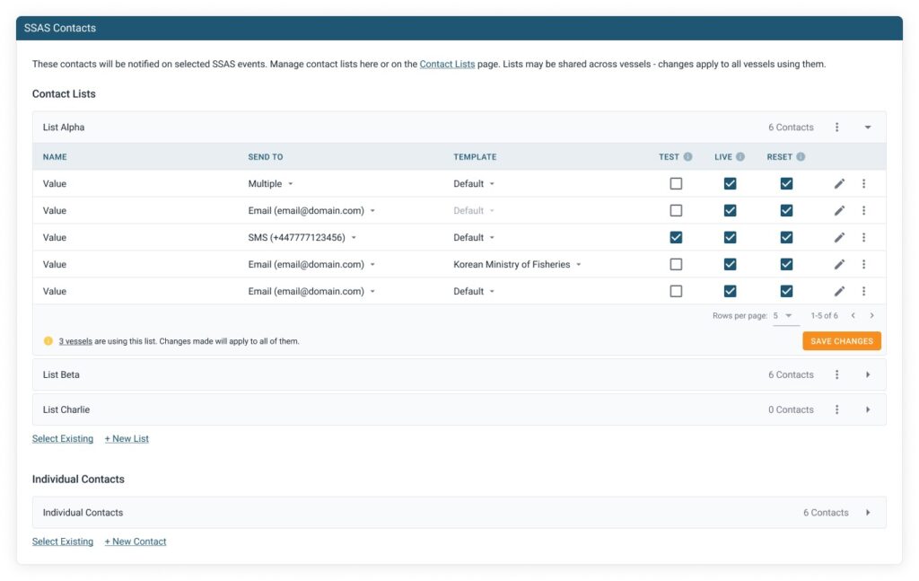Open the Contact Lists page link
This screenshot has width=919, height=581.
pyautogui.click(x=447, y=65)
